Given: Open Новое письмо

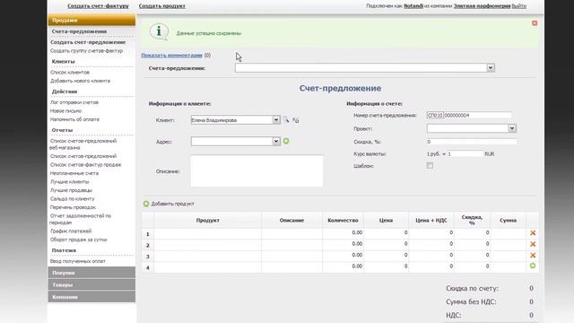Looking at the screenshot, I should tap(65, 110).
